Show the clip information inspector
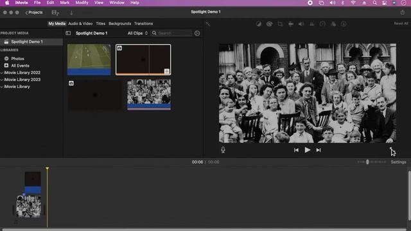The image size is (411, 231). (344, 24)
